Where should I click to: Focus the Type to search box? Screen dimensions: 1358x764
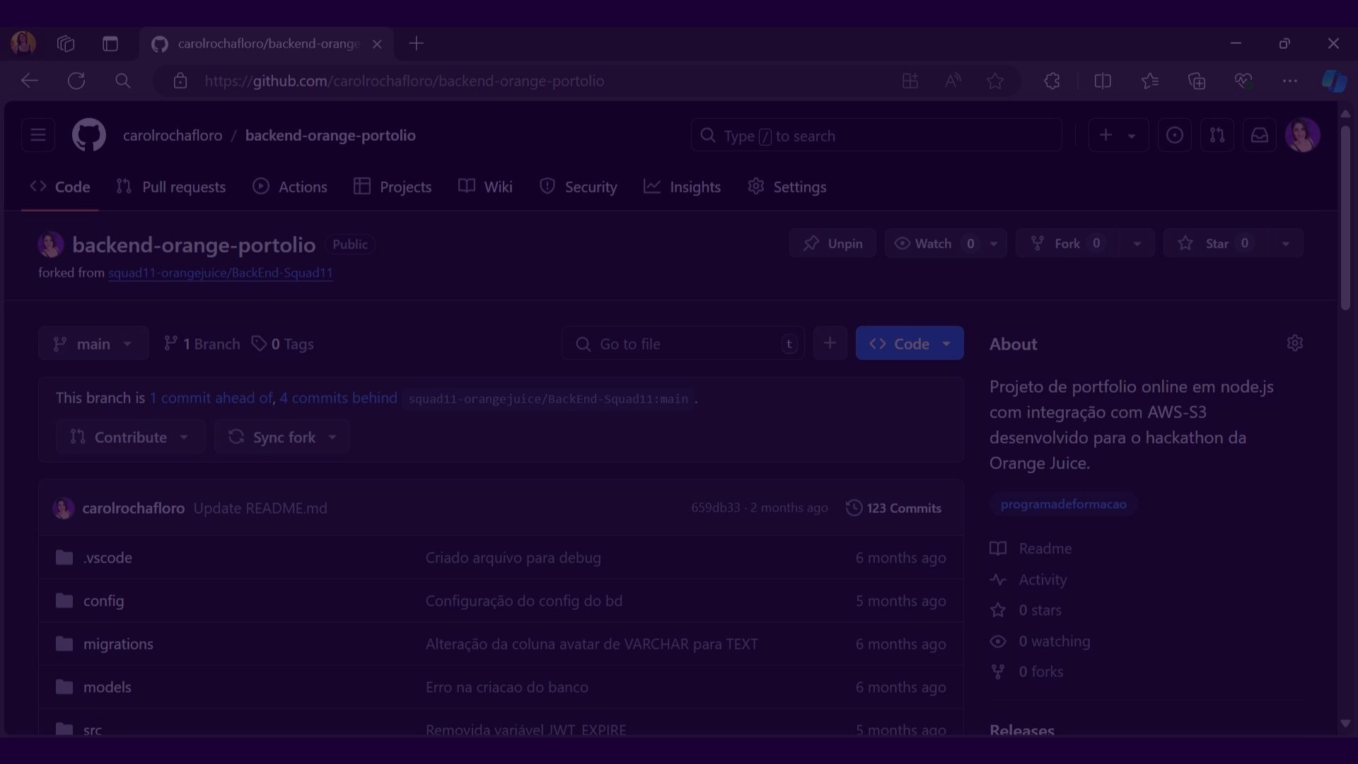coord(876,135)
